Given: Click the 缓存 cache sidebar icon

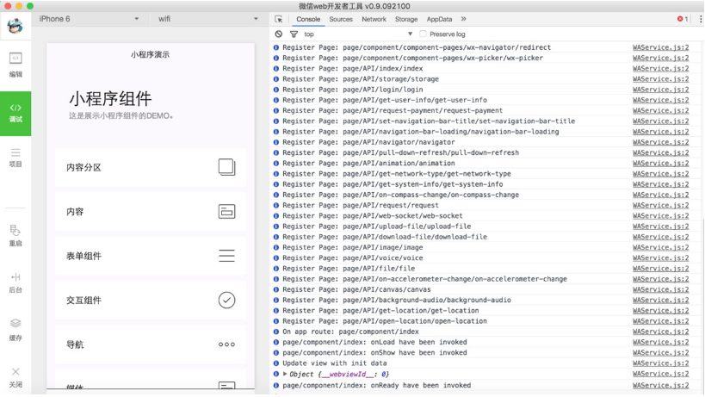Looking at the screenshot, I should [x=15, y=330].
